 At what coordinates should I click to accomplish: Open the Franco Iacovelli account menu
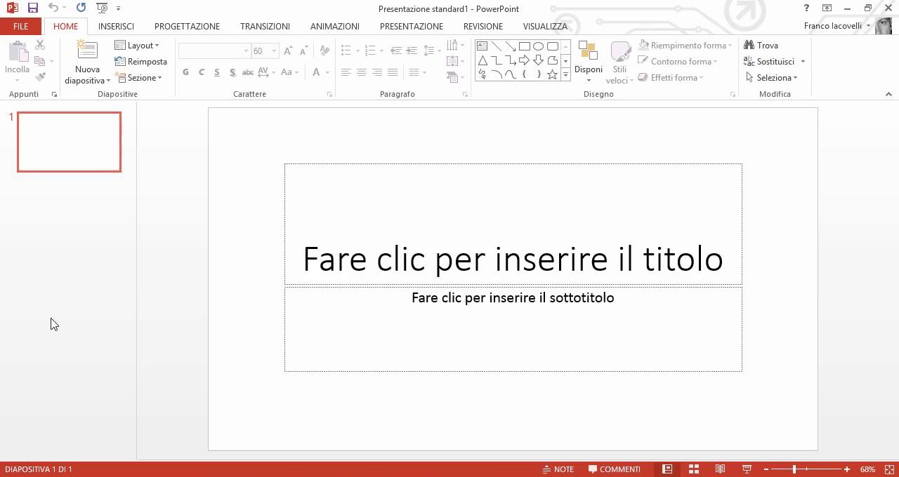click(836, 26)
